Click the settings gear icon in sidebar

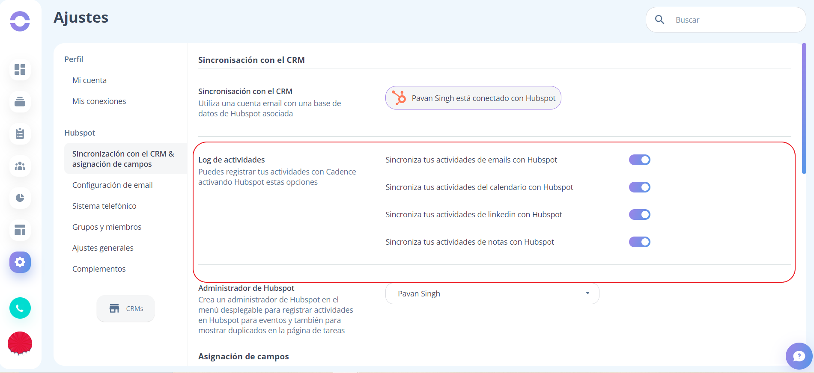[20, 262]
